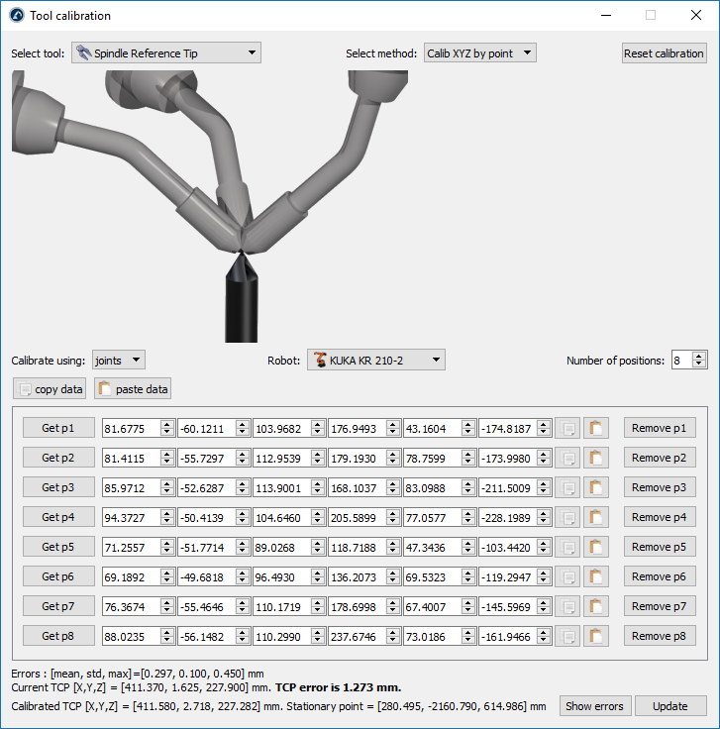
Task: Click the paste icon in row p5
Action: point(596,547)
